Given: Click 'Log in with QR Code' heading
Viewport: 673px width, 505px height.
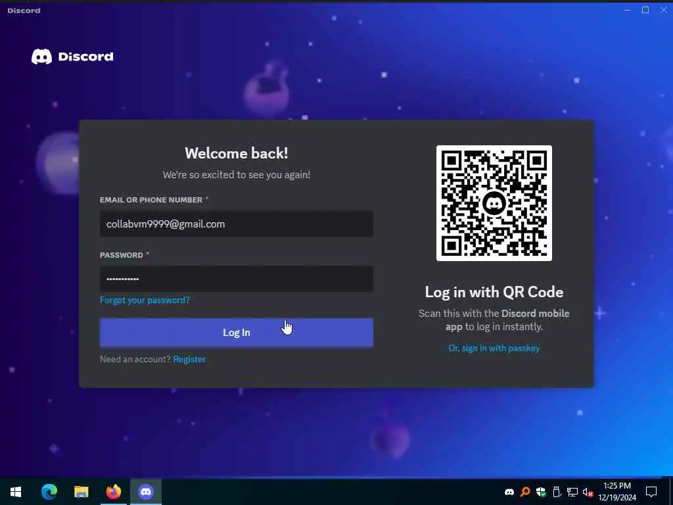Looking at the screenshot, I should (494, 292).
